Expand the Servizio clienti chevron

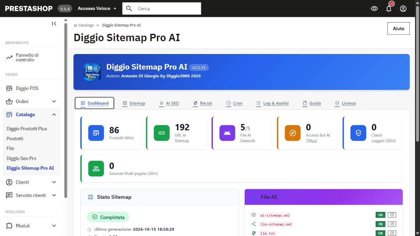54,195
